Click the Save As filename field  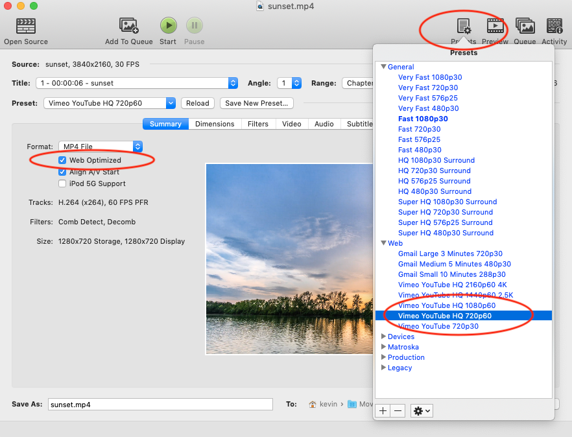click(x=160, y=404)
